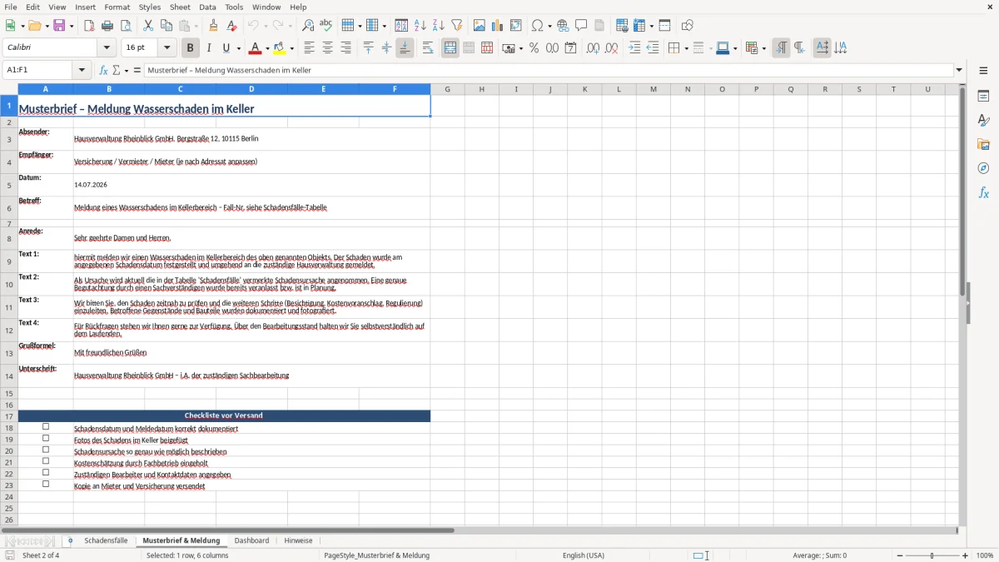Click English (USA) language status
Viewport: 999px width, 562px height.
[x=584, y=555]
